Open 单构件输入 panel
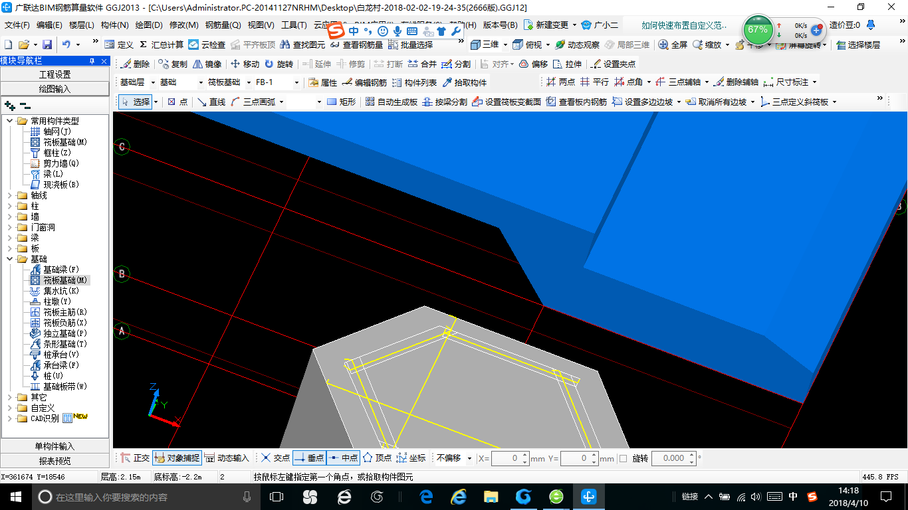The width and height of the screenshot is (908, 510). pyautogui.click(x=55, y=446)
